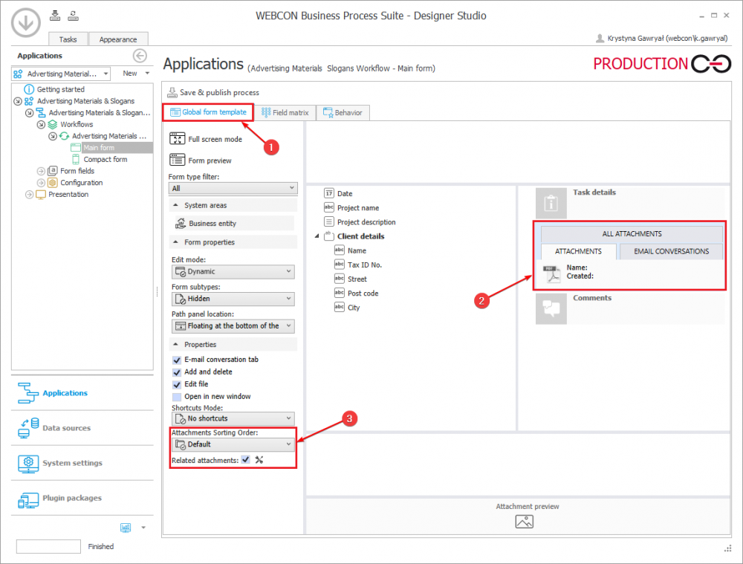Image resolution: width=743 pixels, height=564 pixels.
Task: Open the Path panel location dropdown
Action: pos(233,325)
